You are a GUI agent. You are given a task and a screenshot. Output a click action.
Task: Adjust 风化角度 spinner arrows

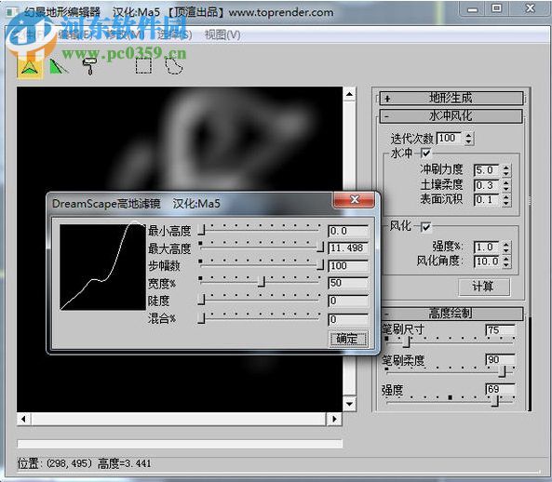[x=506, y=261]
